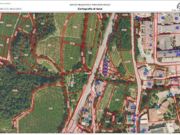Click the north arrow symbol in header
This screenshot has height=135, width=180.
pyautogui.click(x=179, y=6)
